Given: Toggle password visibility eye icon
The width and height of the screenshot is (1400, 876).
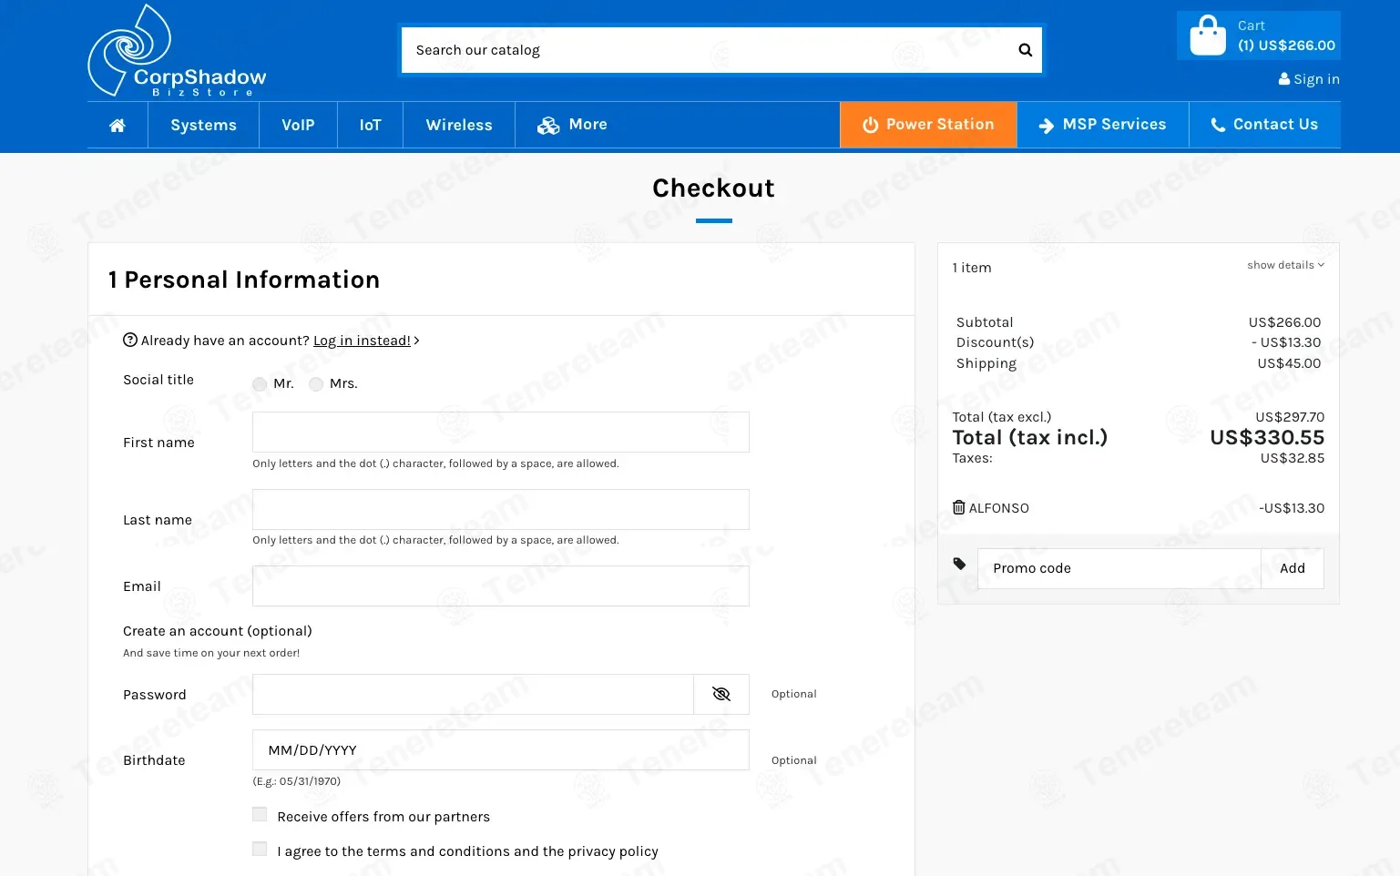Looking at the screenshot, I should [721, 694].
